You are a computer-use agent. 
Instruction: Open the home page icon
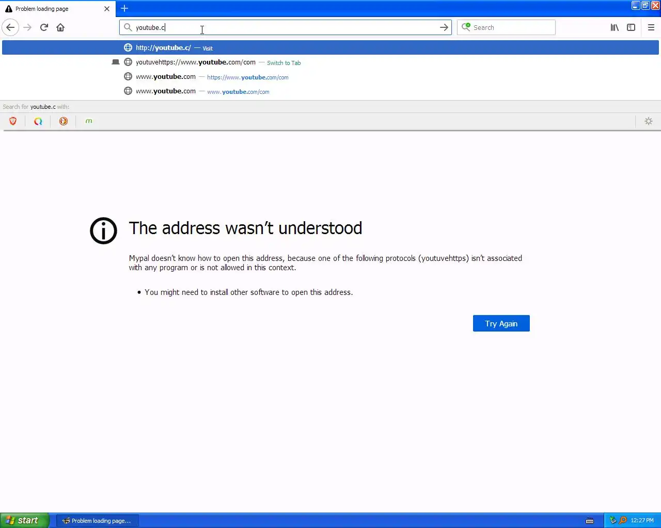point(60,27)
